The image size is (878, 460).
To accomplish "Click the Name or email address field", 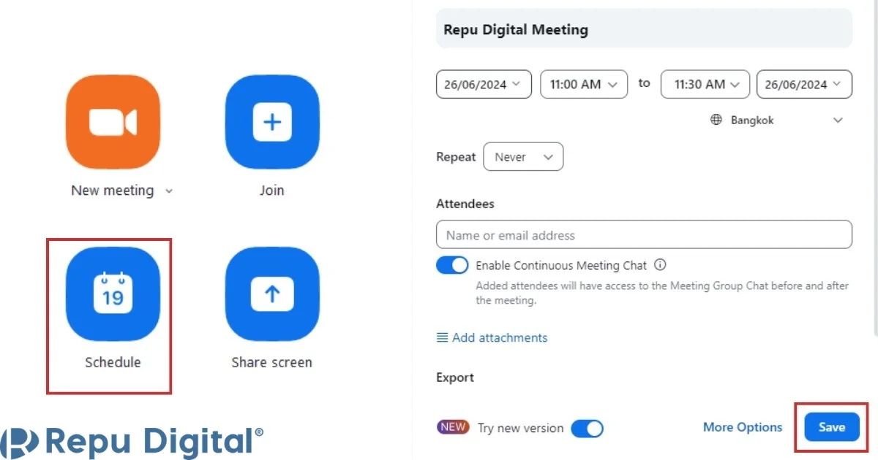I will point(644,234).
